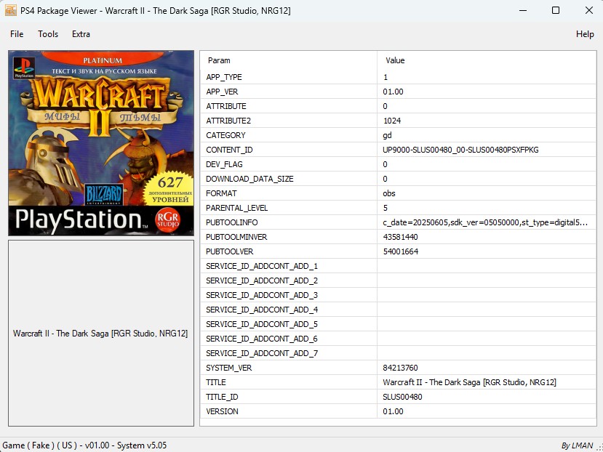Select SERVICE_ID_ADDCONT_ADD_2 row
Image resolution: width=603 pixels, height=452 pixels.
coord(398,281)
